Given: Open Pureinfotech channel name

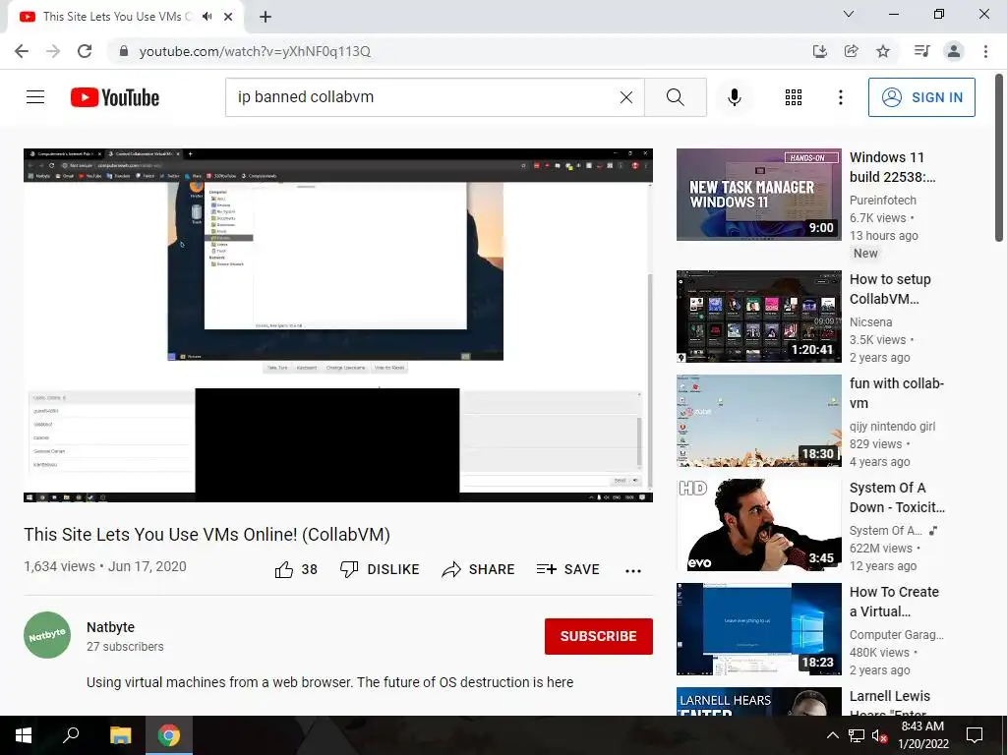Looking at the screenshot, I should pyautogui.click(x=882, y=201).
